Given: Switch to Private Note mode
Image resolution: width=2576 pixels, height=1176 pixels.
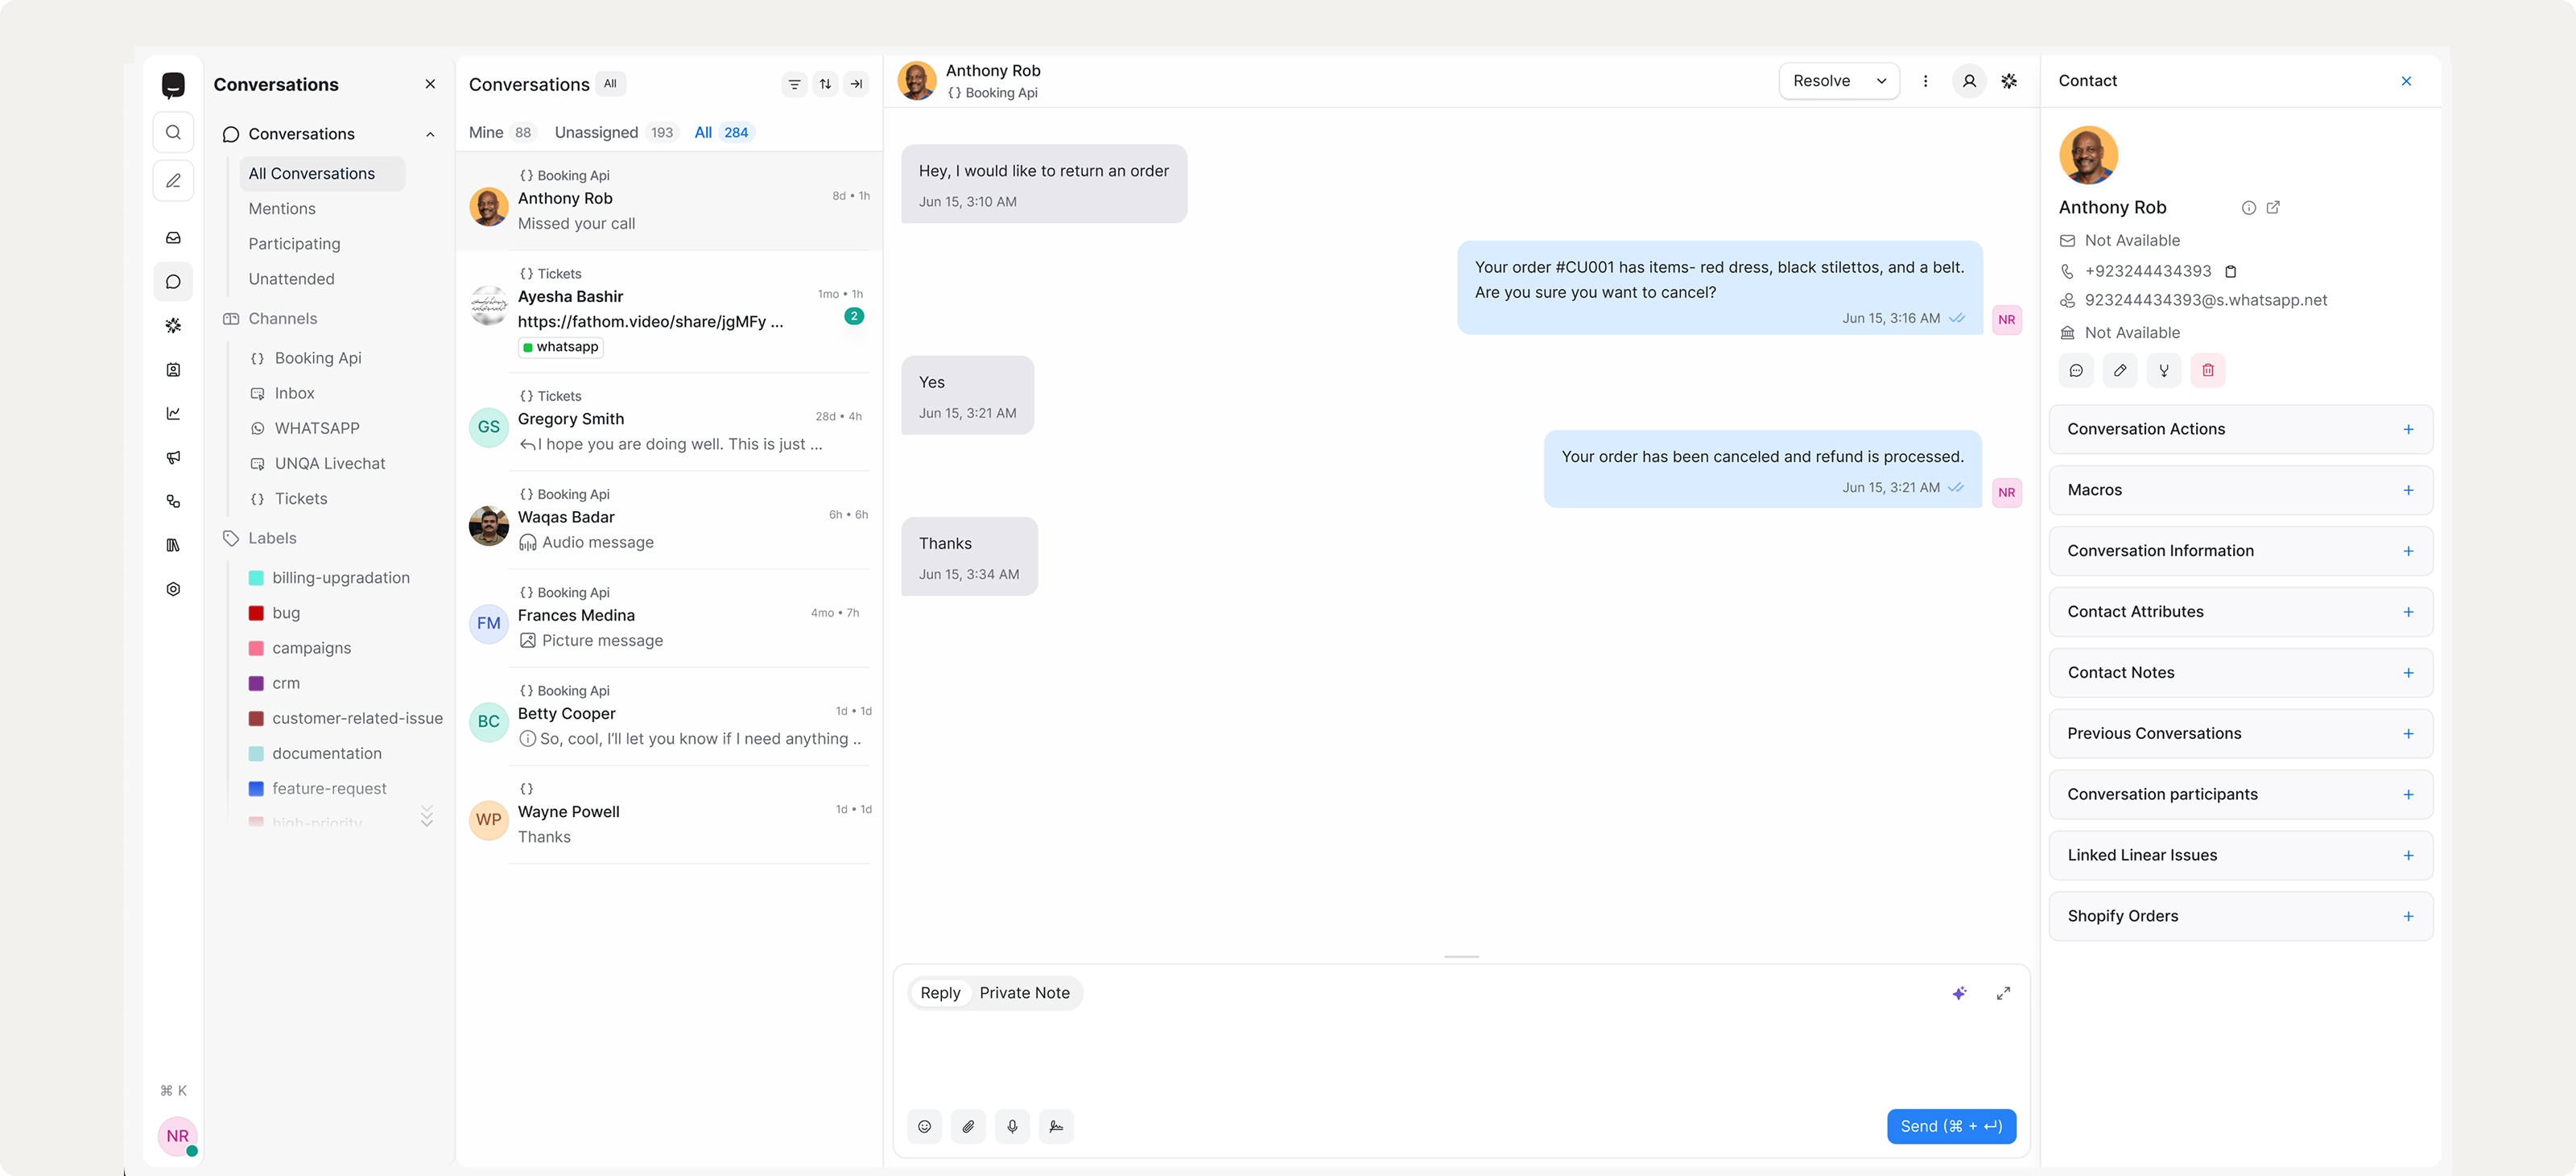Looking at the screenshot, I should click(x=1024, y=993).
